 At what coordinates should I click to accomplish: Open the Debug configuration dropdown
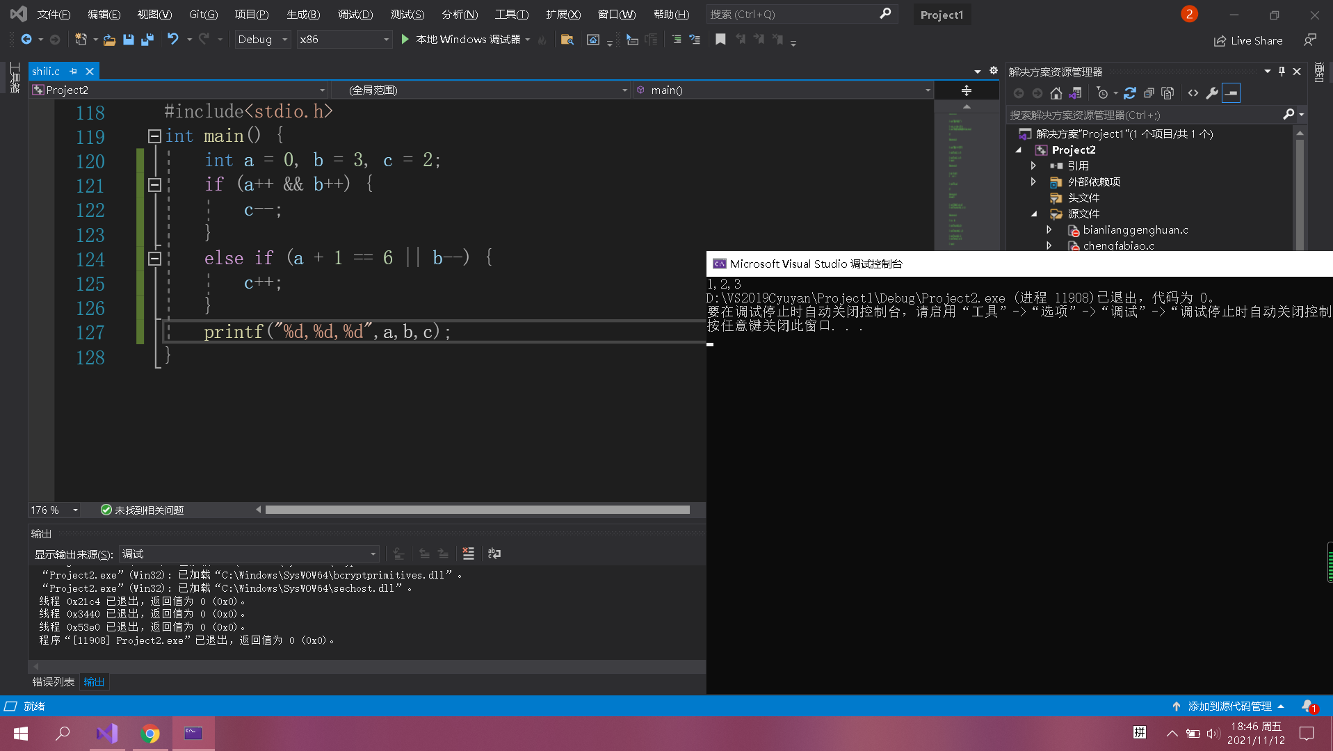(262, 40)
